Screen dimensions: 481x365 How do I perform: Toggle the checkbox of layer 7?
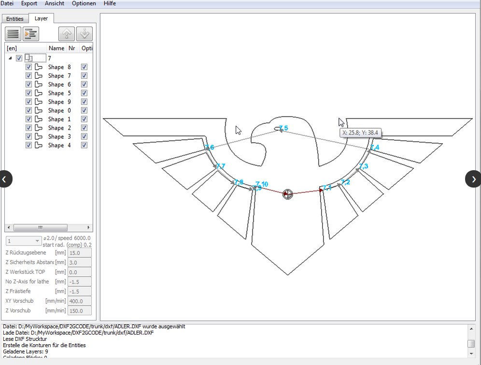[18, 58]
